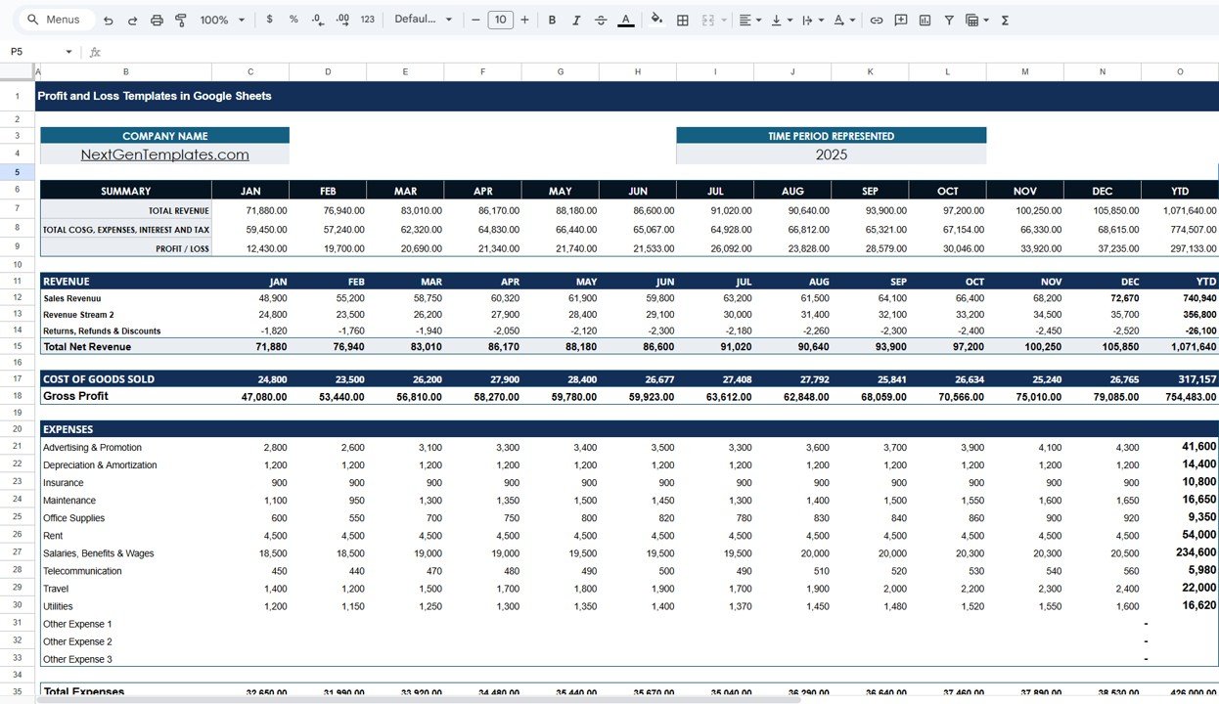Format value as a percent
The height and width of the screenshot is (704, 1219).
pos(293,20)
